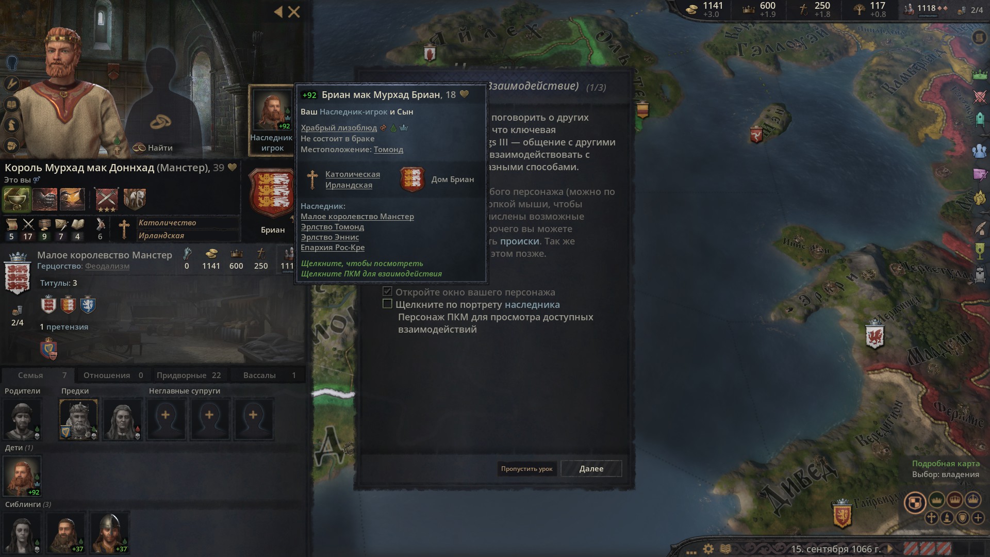Toggle the game speed pause control
The image size is (990, 557).
(x=890, y=549)
